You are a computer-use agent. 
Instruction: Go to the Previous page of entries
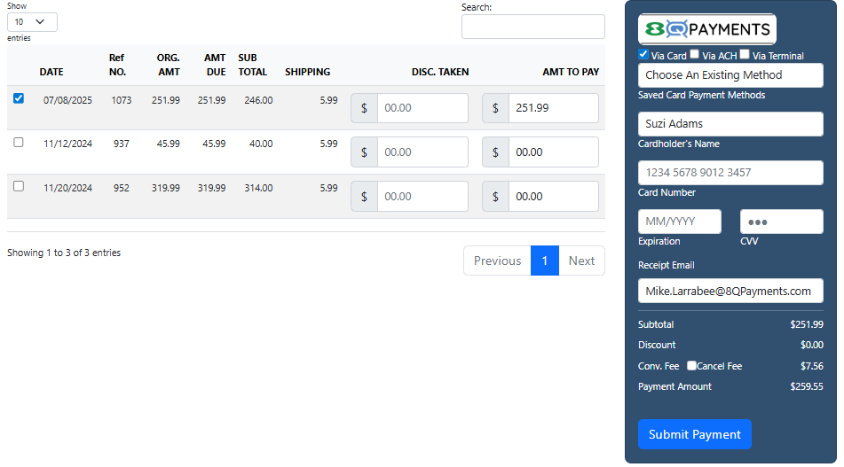point(497,261)
